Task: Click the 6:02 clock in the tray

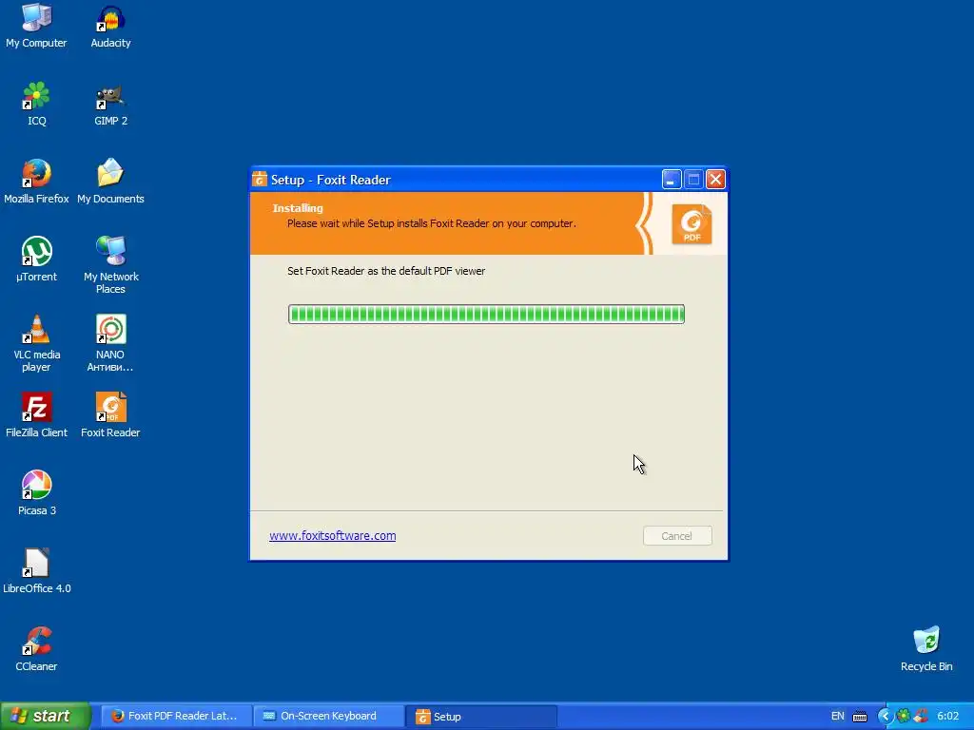Action: click(x=948, y=717)
